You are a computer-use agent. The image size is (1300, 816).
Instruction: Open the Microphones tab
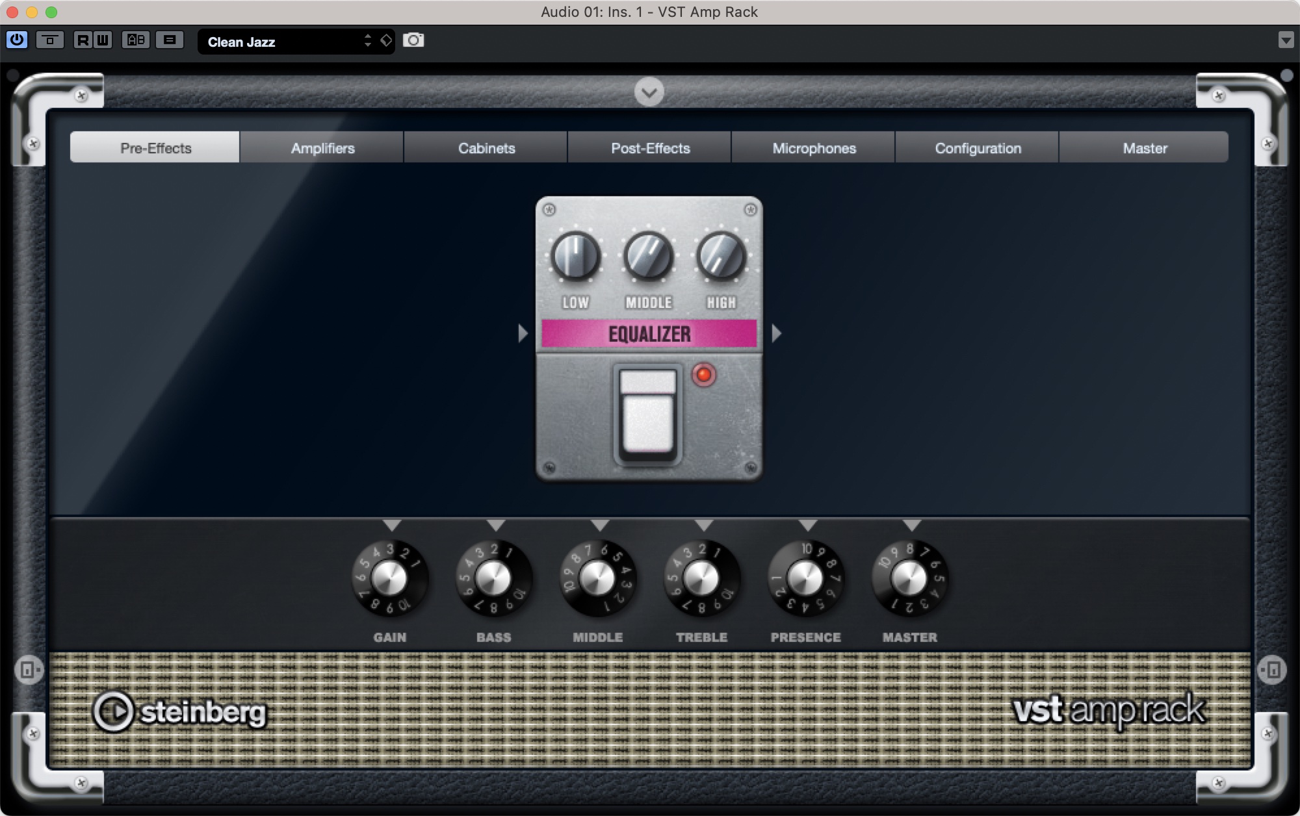click(814, 148)
